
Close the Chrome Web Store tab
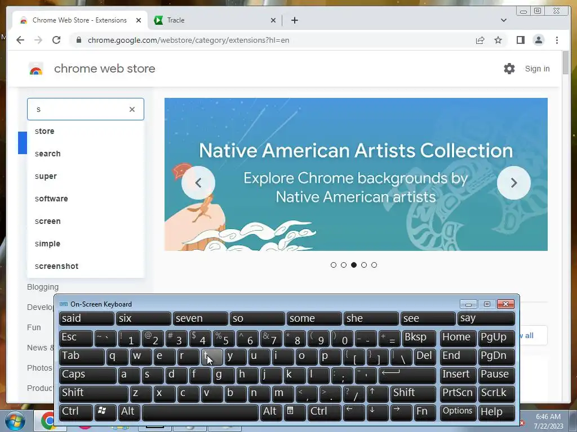(139, 20)
